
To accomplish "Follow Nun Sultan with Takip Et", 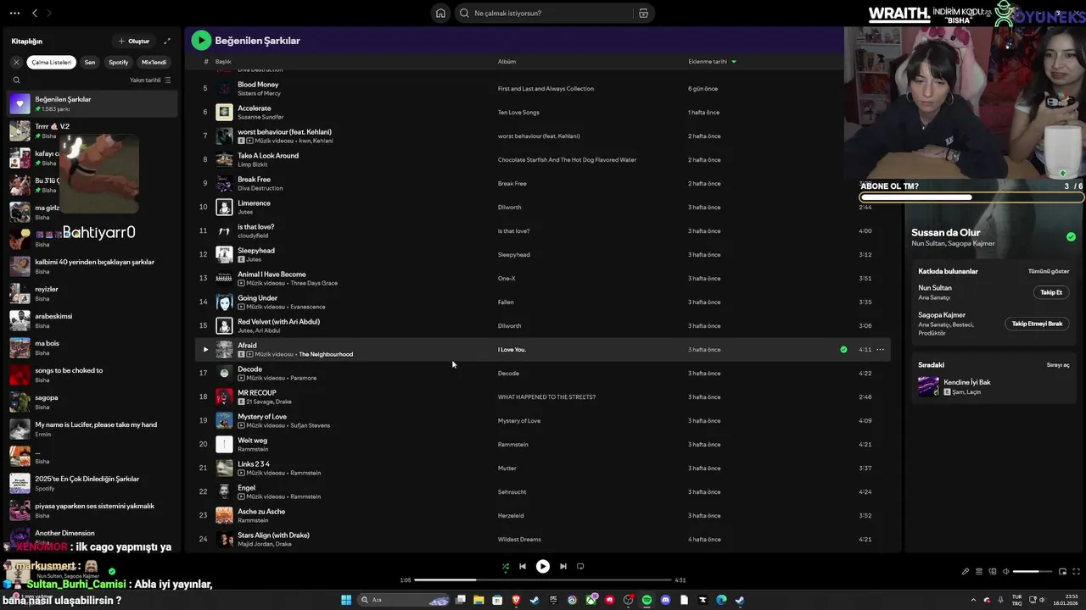I will click(x=1051, y=292).
